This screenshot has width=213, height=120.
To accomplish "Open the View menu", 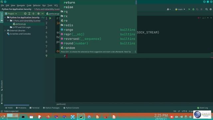I will (x=13, y=5).
